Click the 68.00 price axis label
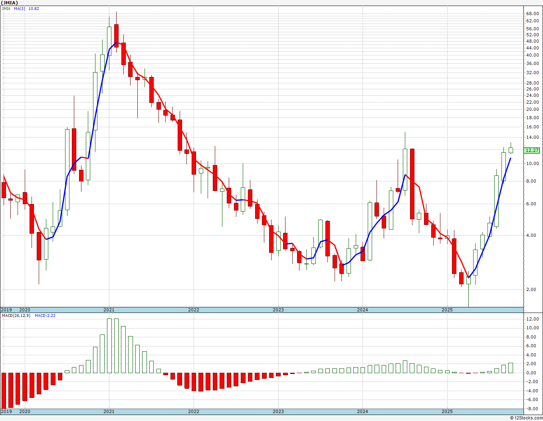This screenshot has width=543, height=421. 533,14
